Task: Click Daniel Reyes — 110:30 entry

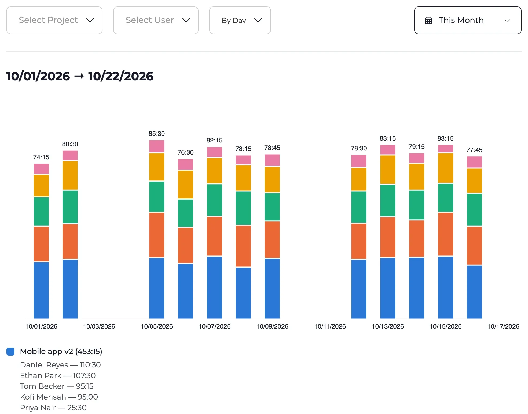Action: [60, 365]
